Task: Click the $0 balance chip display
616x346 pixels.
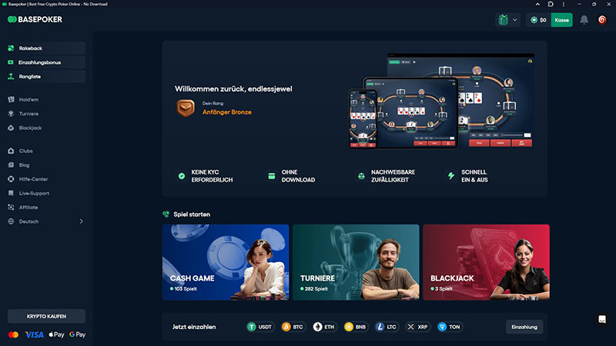Action: (538, 20)
